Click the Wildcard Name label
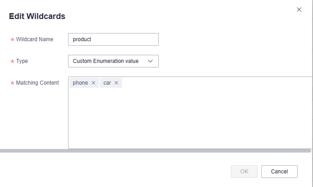313x187 pixels. (34, 39)
